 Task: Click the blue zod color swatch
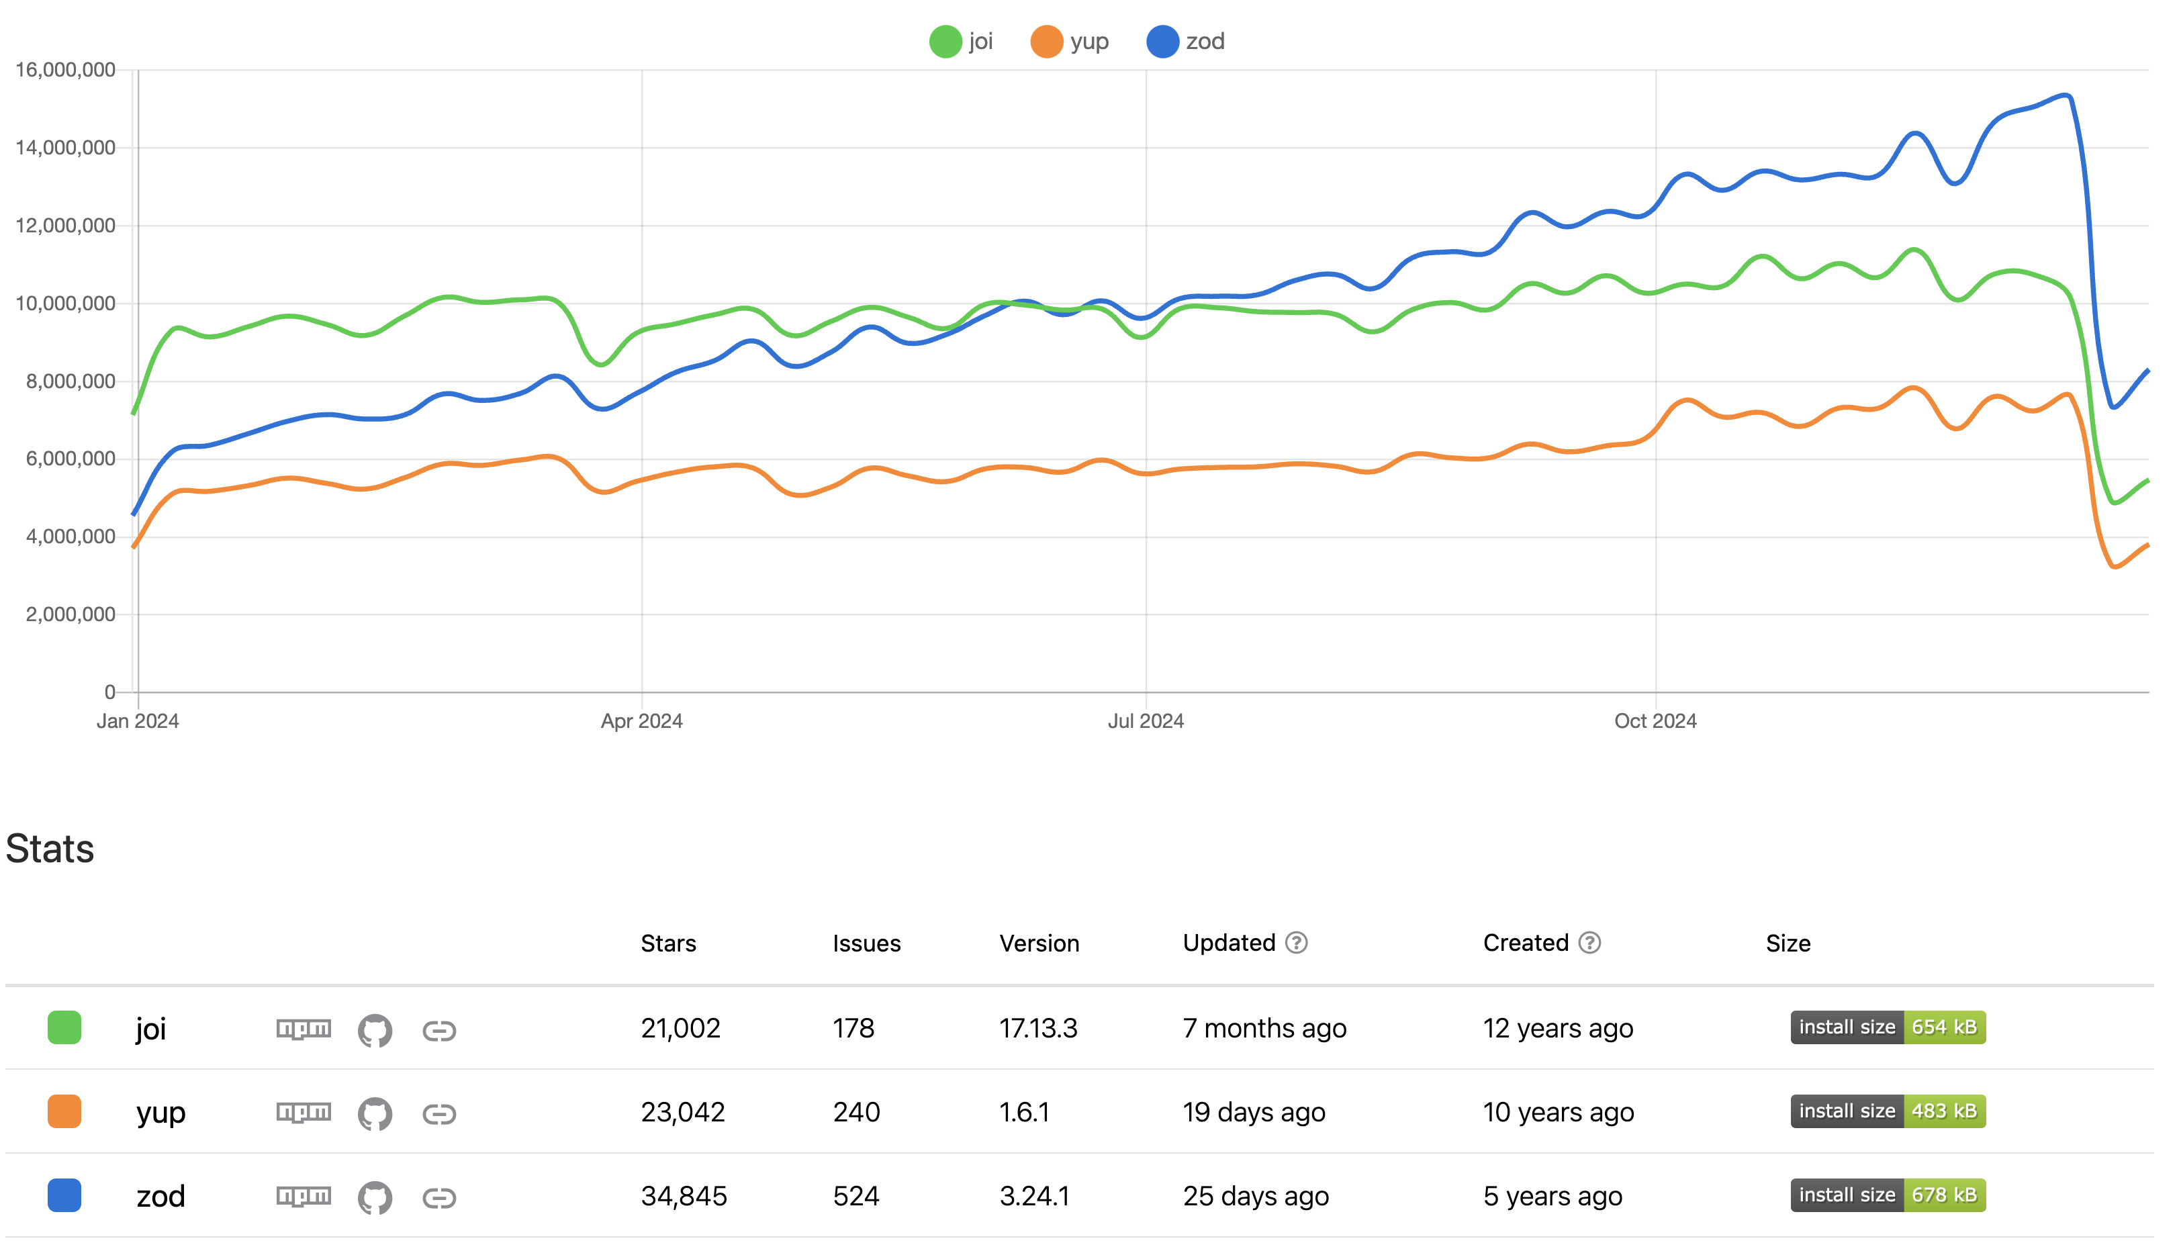64,1195
